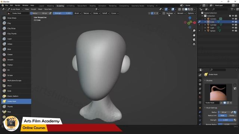Select the Snake Hook brush
The width and height of the screenshot is (239, 134).
[16, 101]
